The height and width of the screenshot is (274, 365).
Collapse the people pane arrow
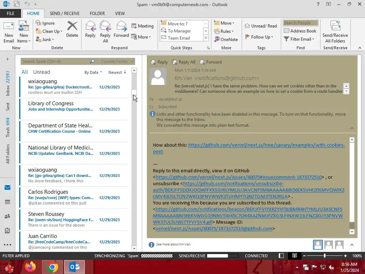coord(352,245)
